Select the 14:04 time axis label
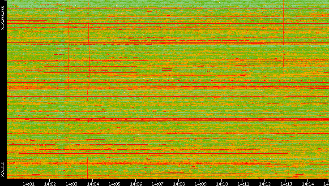329x186 pixels. (93, 184)
